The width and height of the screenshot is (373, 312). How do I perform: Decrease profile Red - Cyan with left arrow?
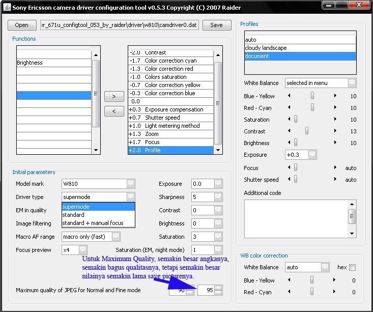(289, 107)
